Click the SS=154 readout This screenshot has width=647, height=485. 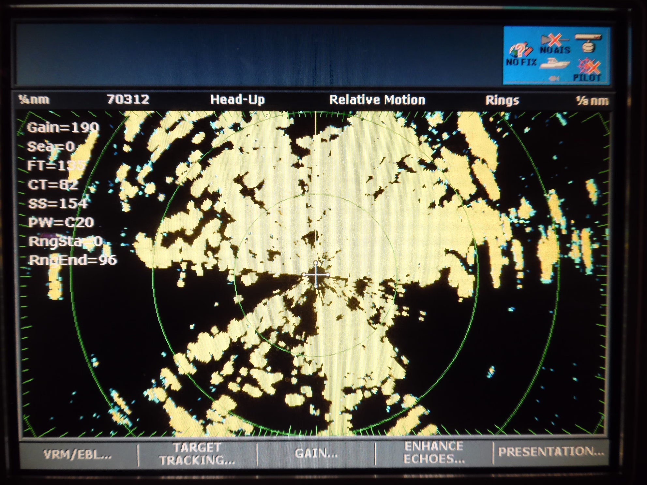pos(58,204)
